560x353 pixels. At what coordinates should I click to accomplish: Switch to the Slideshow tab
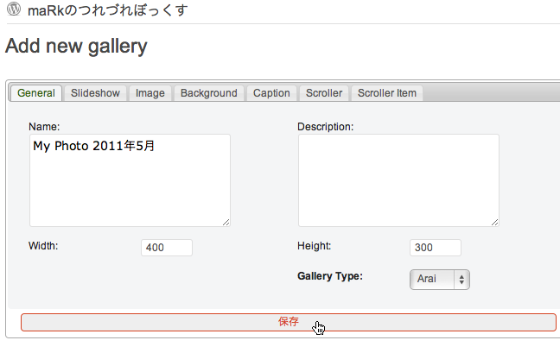coord(95,93)
